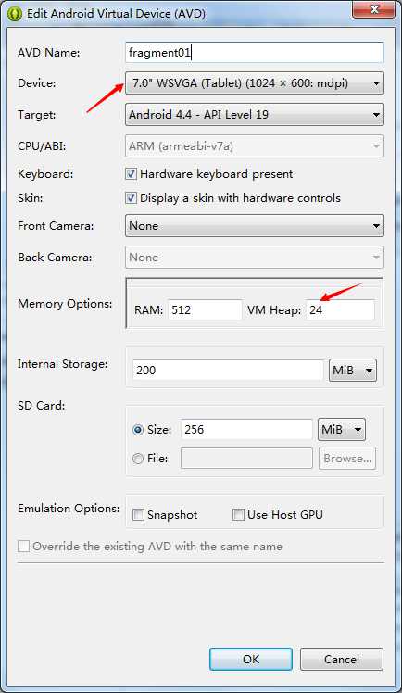Viewport: 402px width, 693px height.
Task: Click the SD Card Size value field
Action: [246, 430]
